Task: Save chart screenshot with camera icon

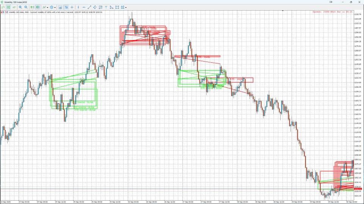Action: tap(60, 8)
